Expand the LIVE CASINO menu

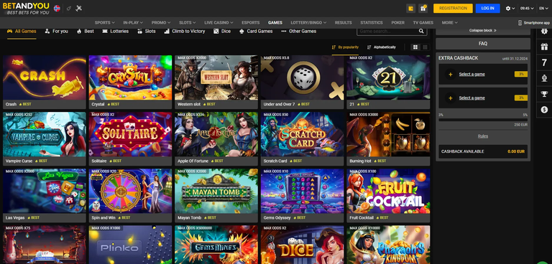[x=219, y=22]
